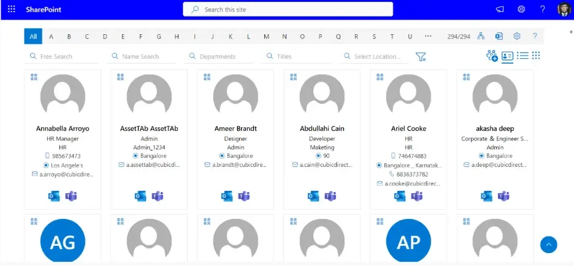Open Outlook icon on Annabella Arroyo card
Viewport: 574px width, 266px height.
click(x=54, y=196)
